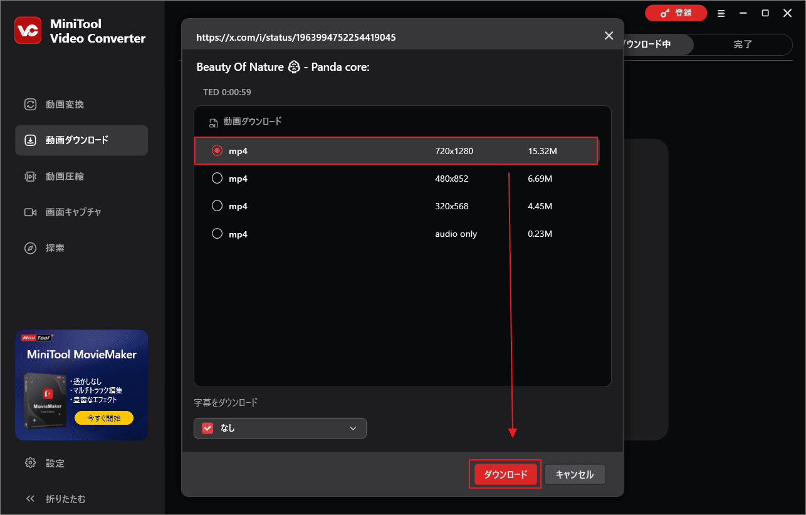
Task: Select the mp4 720x1280 radio button
Action: (x=217, y=151)
